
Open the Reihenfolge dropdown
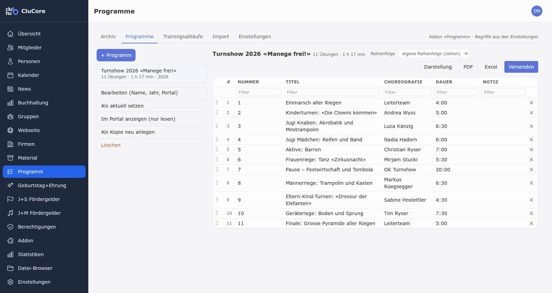(433, 54)
